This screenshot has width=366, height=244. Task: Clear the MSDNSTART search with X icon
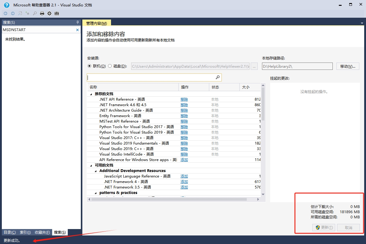pyautogui.click(x=77, y=30)
